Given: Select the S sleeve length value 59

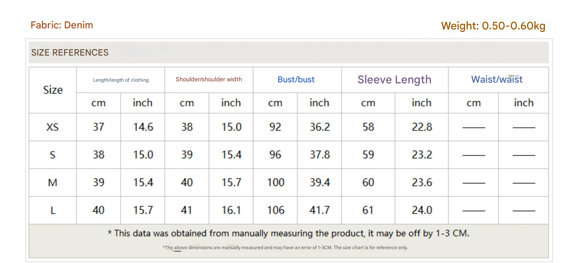Looking at the screenshot, I should [368, 155].
